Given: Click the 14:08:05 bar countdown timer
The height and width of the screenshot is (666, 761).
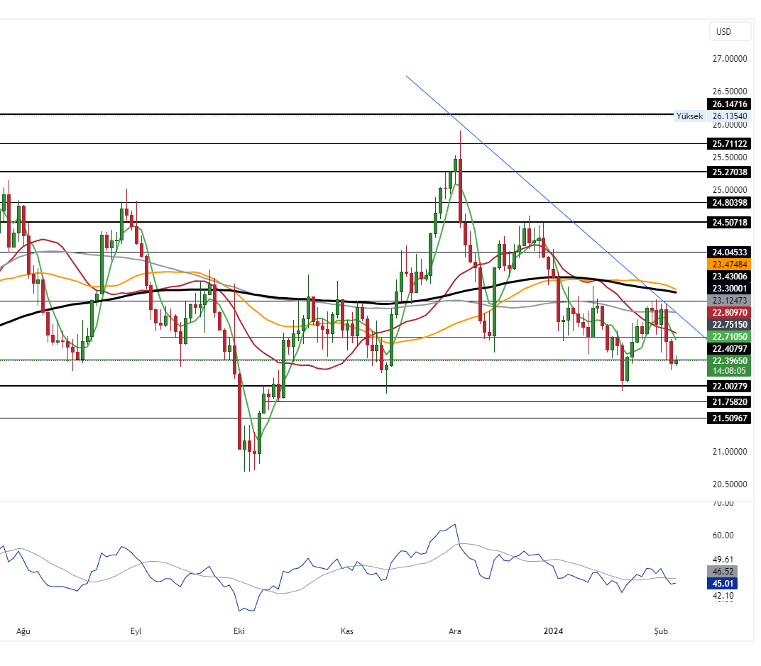Looking at the screenshot, I should 729,370.
